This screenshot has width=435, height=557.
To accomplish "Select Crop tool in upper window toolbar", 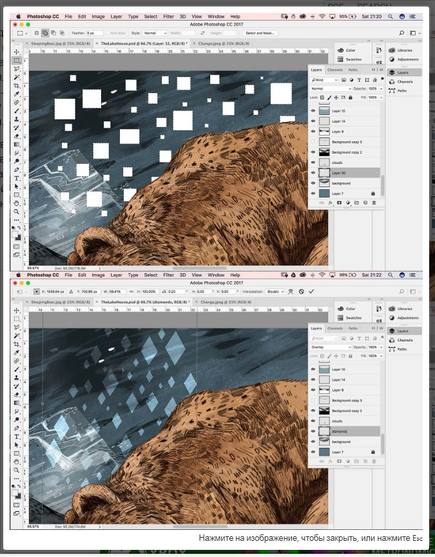I will (17, 86).
